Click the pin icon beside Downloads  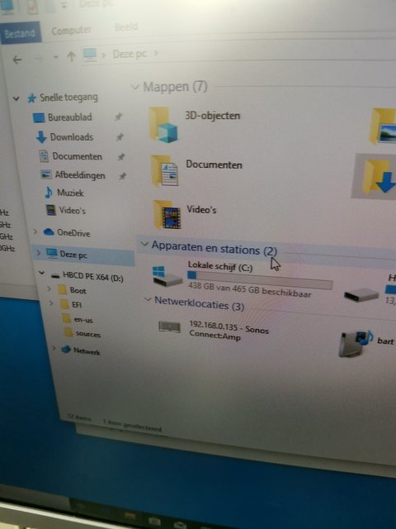120,136
